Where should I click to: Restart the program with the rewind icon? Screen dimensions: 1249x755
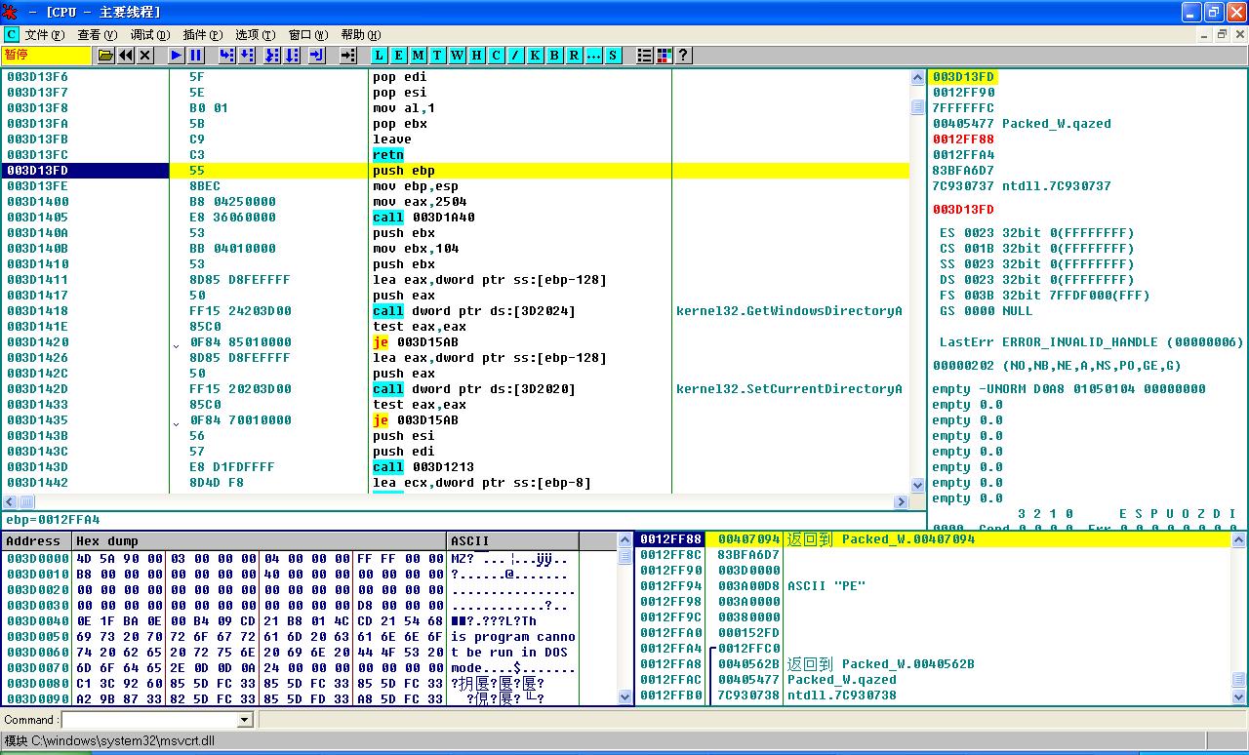[x=126, y=56]
